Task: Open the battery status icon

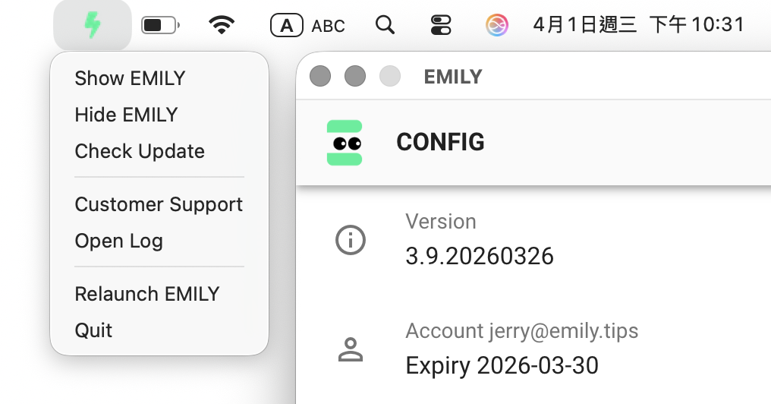Action: coord(160,26)
